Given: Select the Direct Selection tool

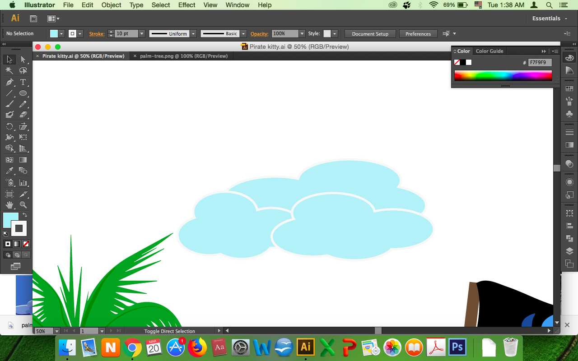Looking at the screenshot, I should pos(23,60).
